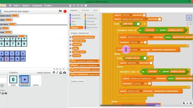Open info for the Действия sprite
This screenshot has width=193, height=108.
pos(20,76)
